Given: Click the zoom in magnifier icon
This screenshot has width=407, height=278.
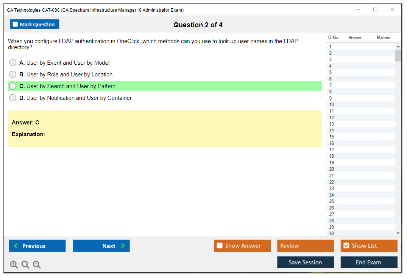Looking at the screenshot, I should pyautogui.click(x=14, y=265).
